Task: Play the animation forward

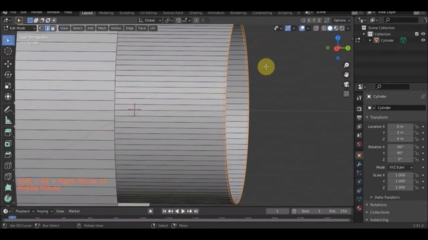Action: 183,211
